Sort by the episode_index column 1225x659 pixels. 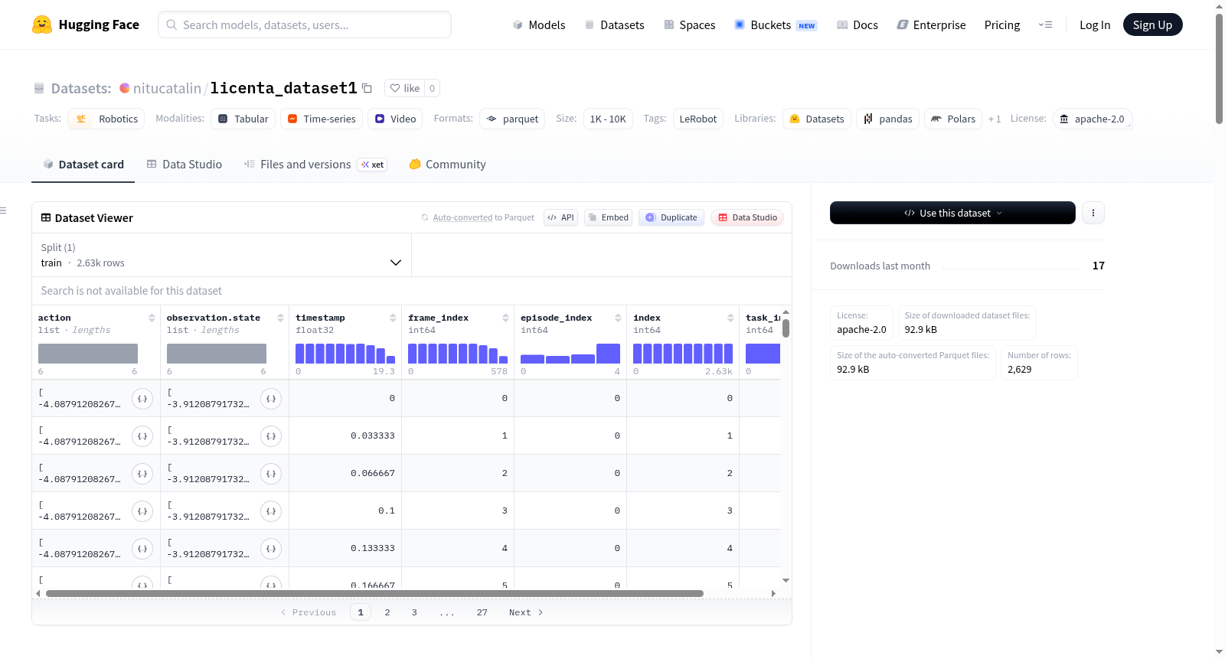tap(618, 318)
